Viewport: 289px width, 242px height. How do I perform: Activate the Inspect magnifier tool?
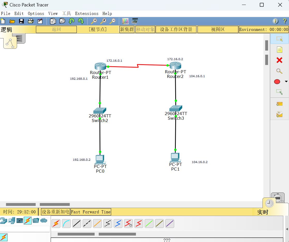(x=279, y=71)
